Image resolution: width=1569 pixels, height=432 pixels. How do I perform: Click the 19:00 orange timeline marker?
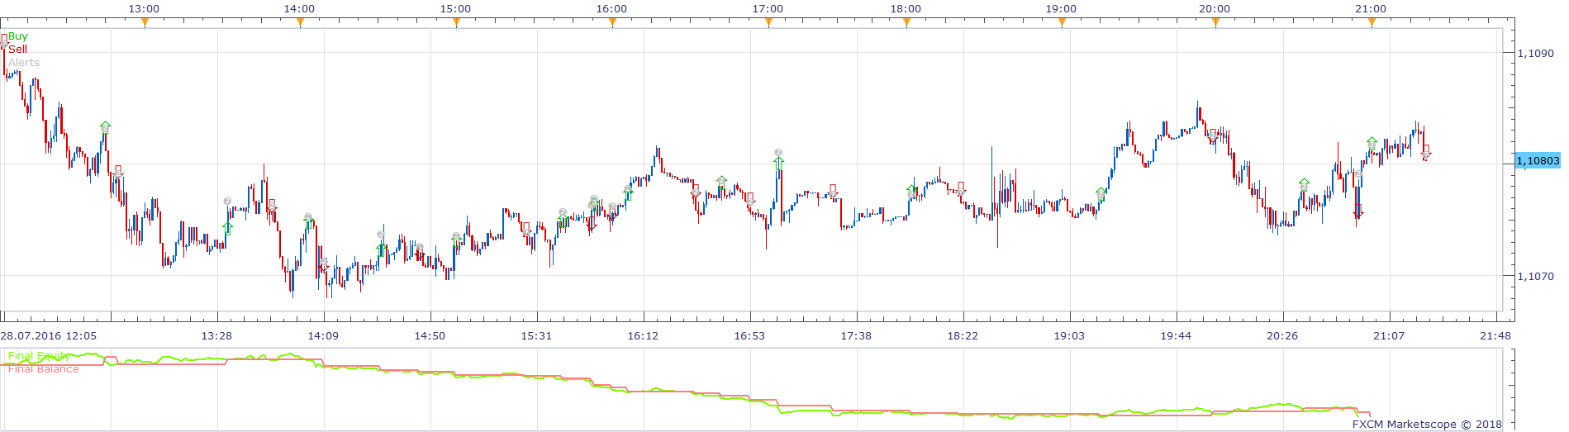tap(1062, 22)
